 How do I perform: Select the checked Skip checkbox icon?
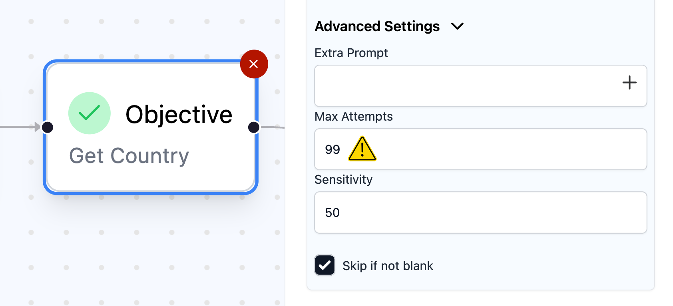tap(325, 265)
